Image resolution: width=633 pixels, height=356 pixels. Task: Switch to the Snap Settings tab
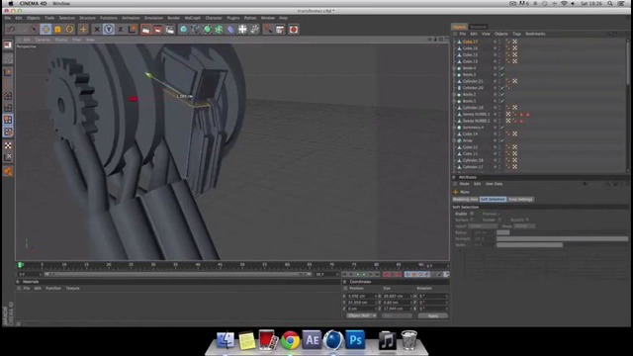point(520,200)
